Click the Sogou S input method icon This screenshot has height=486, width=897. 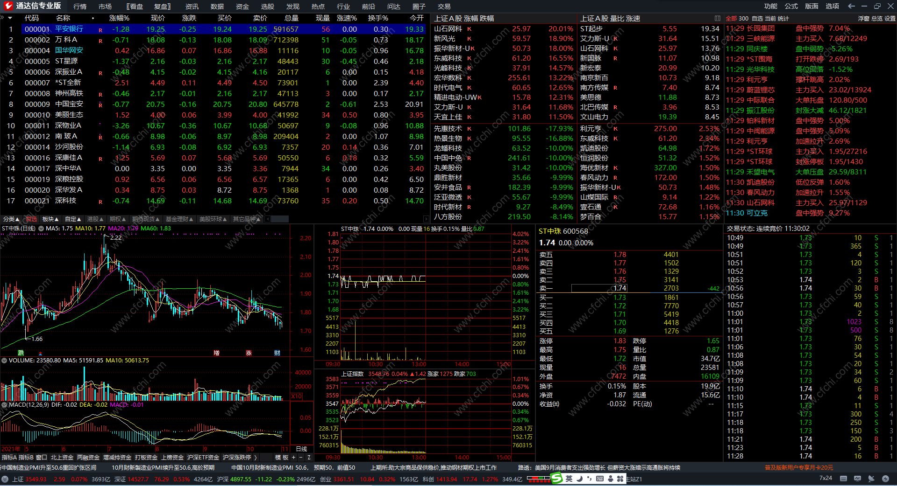(556, 479)
